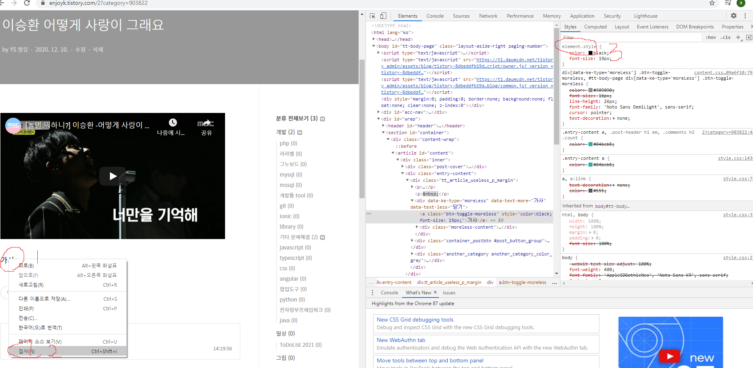This screenshot has width=753, height=368.
Task: Select 페이지 소스 보기 in context menu
Action: [68, 342]
